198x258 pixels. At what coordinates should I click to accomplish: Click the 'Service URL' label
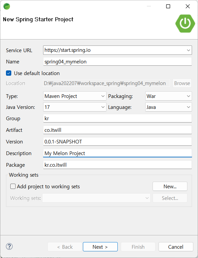point(19,50)
